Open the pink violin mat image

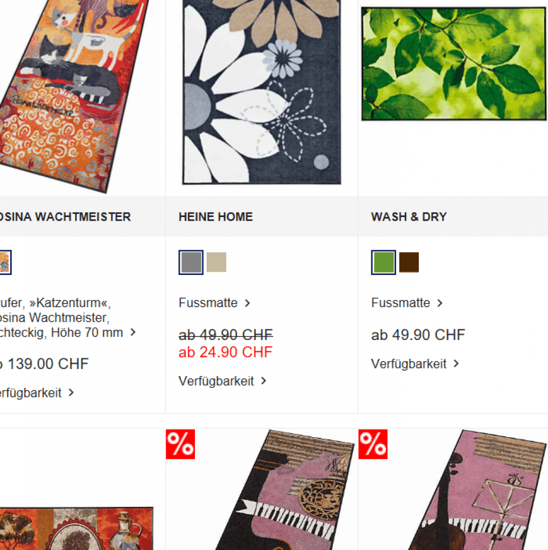click(477, 490)
